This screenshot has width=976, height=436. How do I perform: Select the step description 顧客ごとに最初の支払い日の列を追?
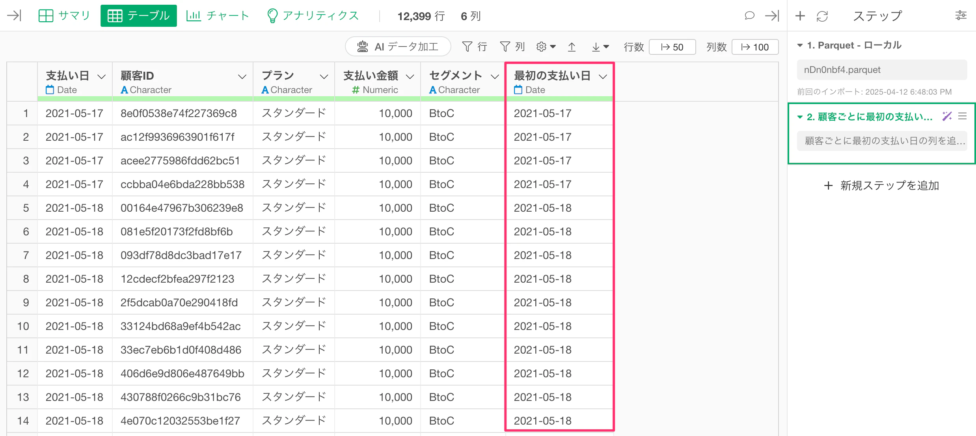pos(882,141)
